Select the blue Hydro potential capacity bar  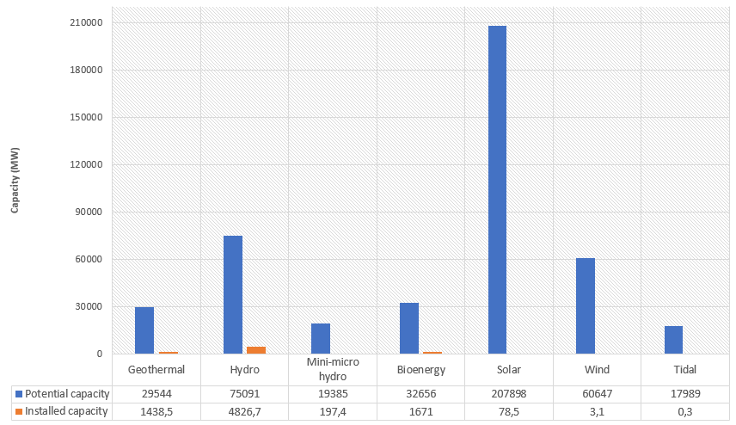tap(232, 294)
